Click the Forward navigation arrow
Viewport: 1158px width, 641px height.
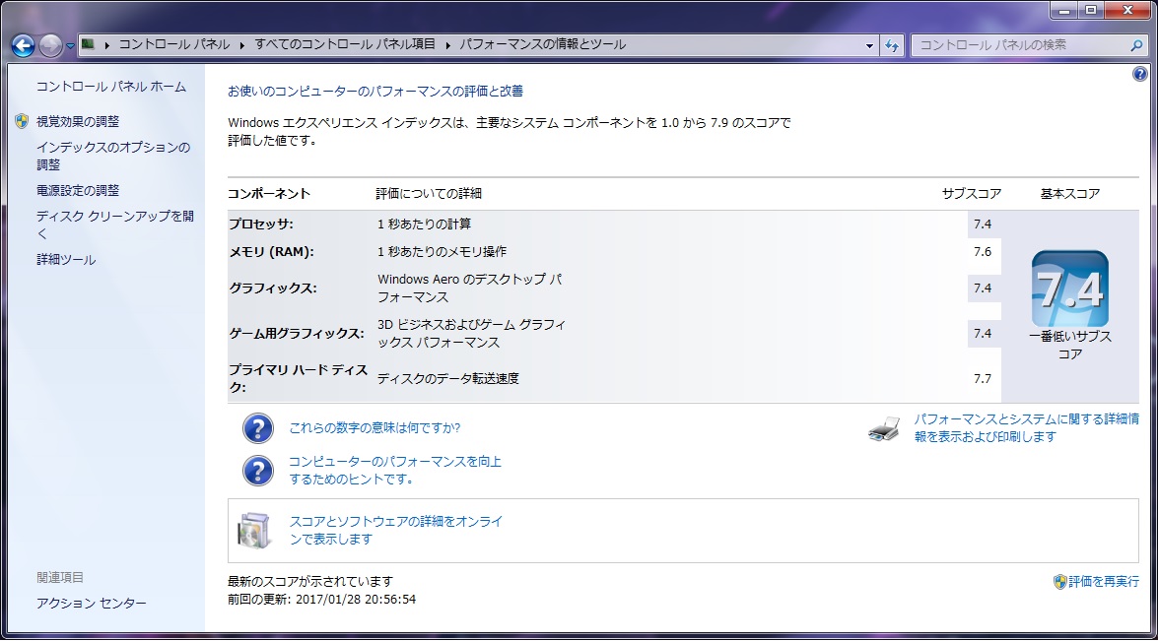click(50, 45)
